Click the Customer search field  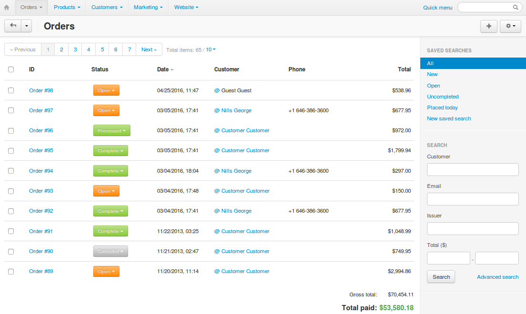click(473, 169)
